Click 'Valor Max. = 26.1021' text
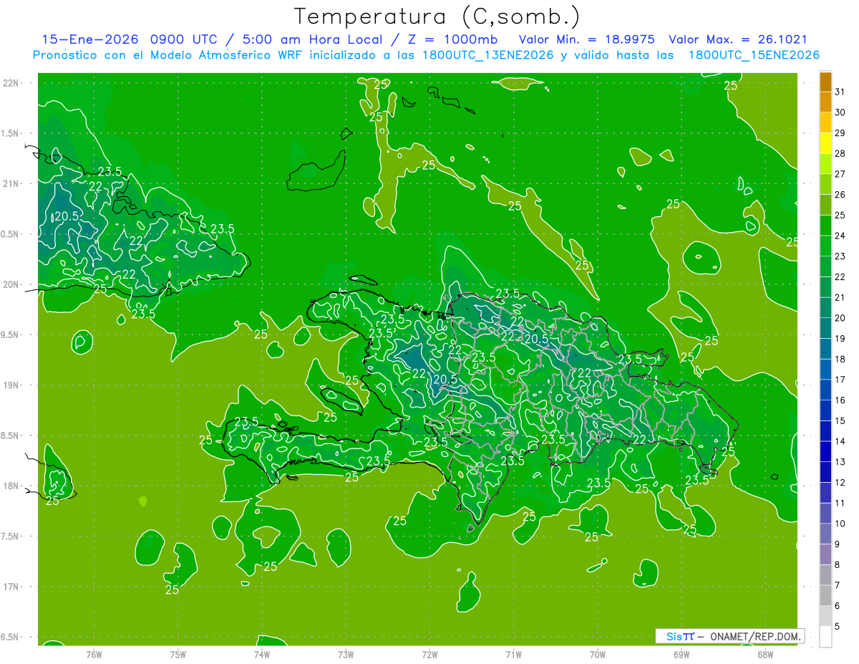This screenshot has height=664, width=859. (x=738, y=39)
